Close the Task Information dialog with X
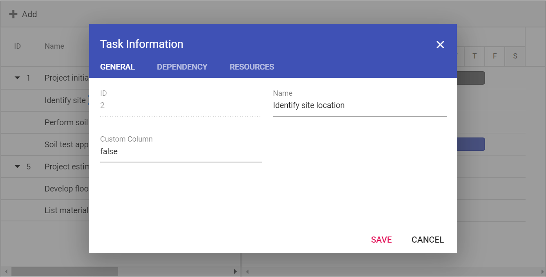Image resolution: width=546 pixels, height=277 pixels. tap(440, 45)
